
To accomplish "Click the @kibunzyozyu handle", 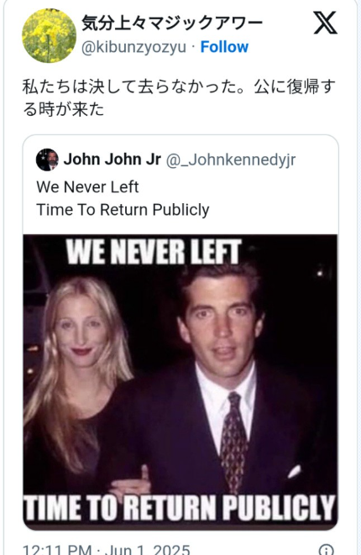I will click(133, 47).
